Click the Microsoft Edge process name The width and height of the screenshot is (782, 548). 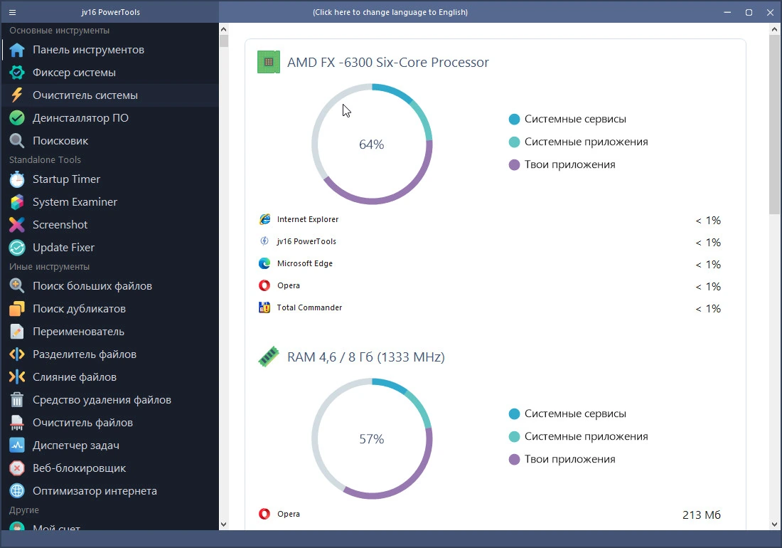305,263
